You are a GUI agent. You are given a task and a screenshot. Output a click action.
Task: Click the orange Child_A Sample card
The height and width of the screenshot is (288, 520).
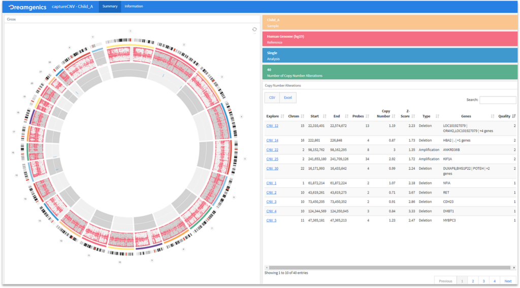click(x=389, y=22)
